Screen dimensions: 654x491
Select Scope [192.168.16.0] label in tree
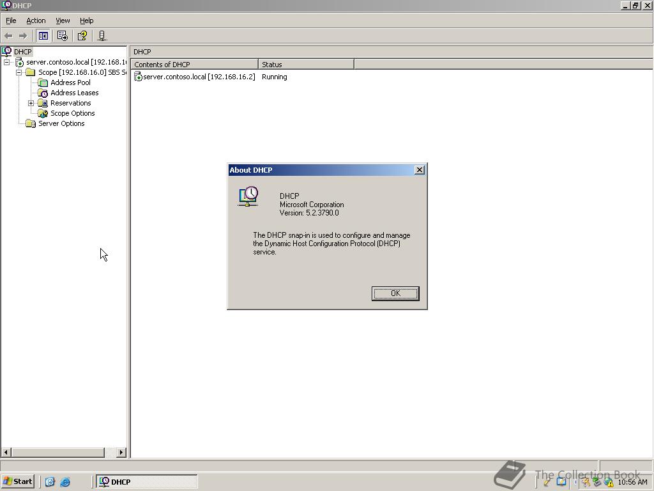[82, 72]
